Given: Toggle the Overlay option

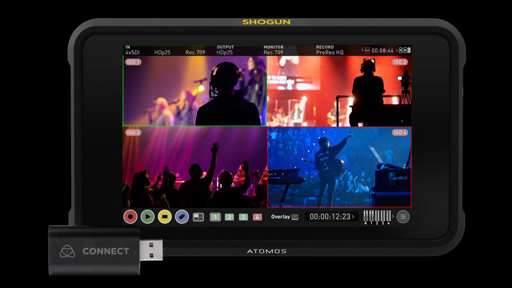Looking at the screenshot, I should [x=285, y=217].
